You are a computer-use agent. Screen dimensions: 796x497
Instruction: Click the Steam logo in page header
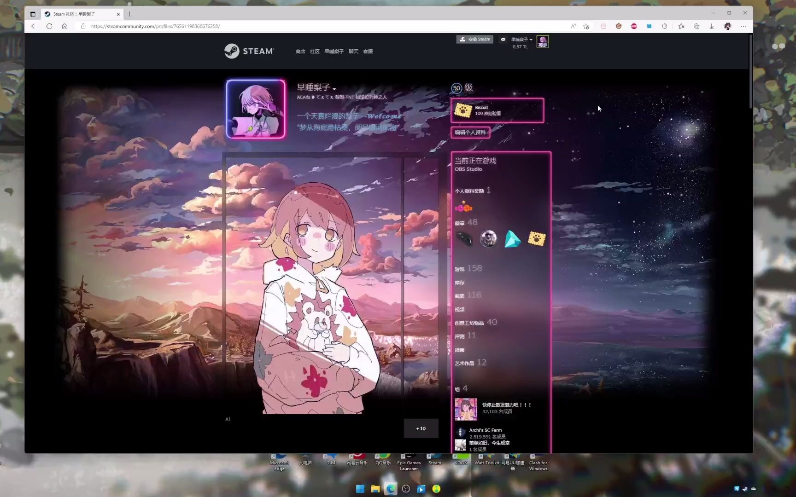tap(249, 51)
